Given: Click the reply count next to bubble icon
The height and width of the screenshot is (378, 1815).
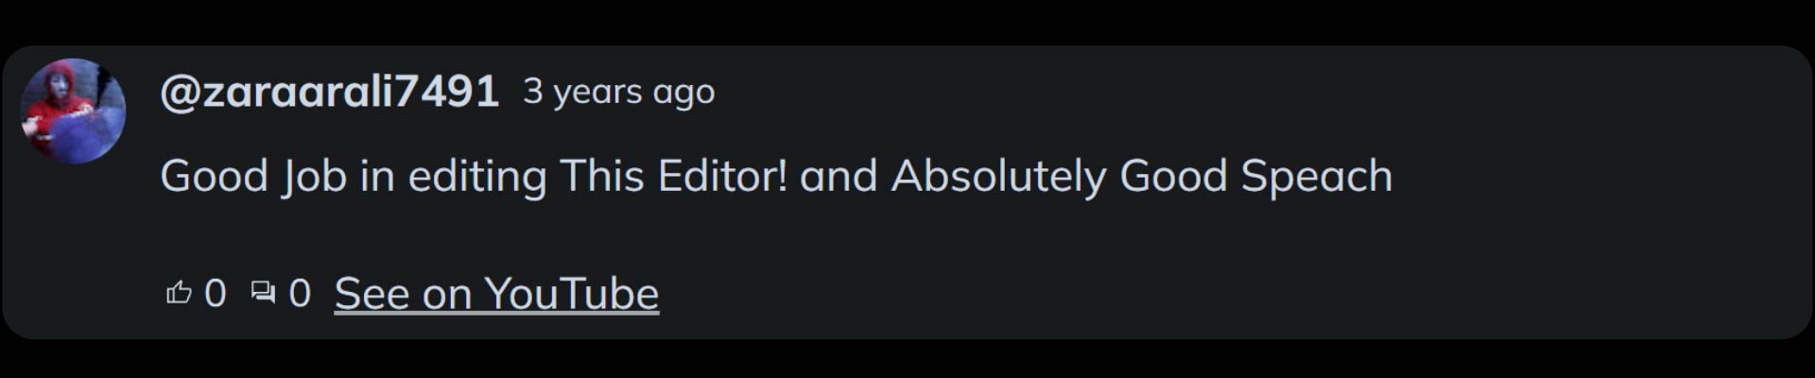Looking at the screenshot, I should (300, 293).
